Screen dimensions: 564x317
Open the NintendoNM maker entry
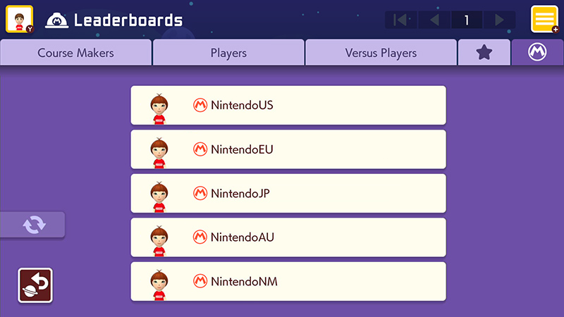(x=288, y=281)
